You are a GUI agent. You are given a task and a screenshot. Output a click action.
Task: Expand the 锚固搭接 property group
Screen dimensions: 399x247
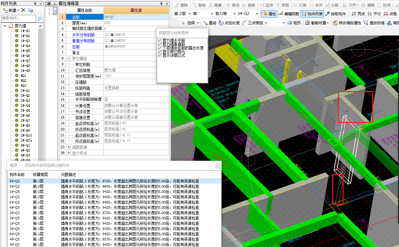(x=69, y=147)
